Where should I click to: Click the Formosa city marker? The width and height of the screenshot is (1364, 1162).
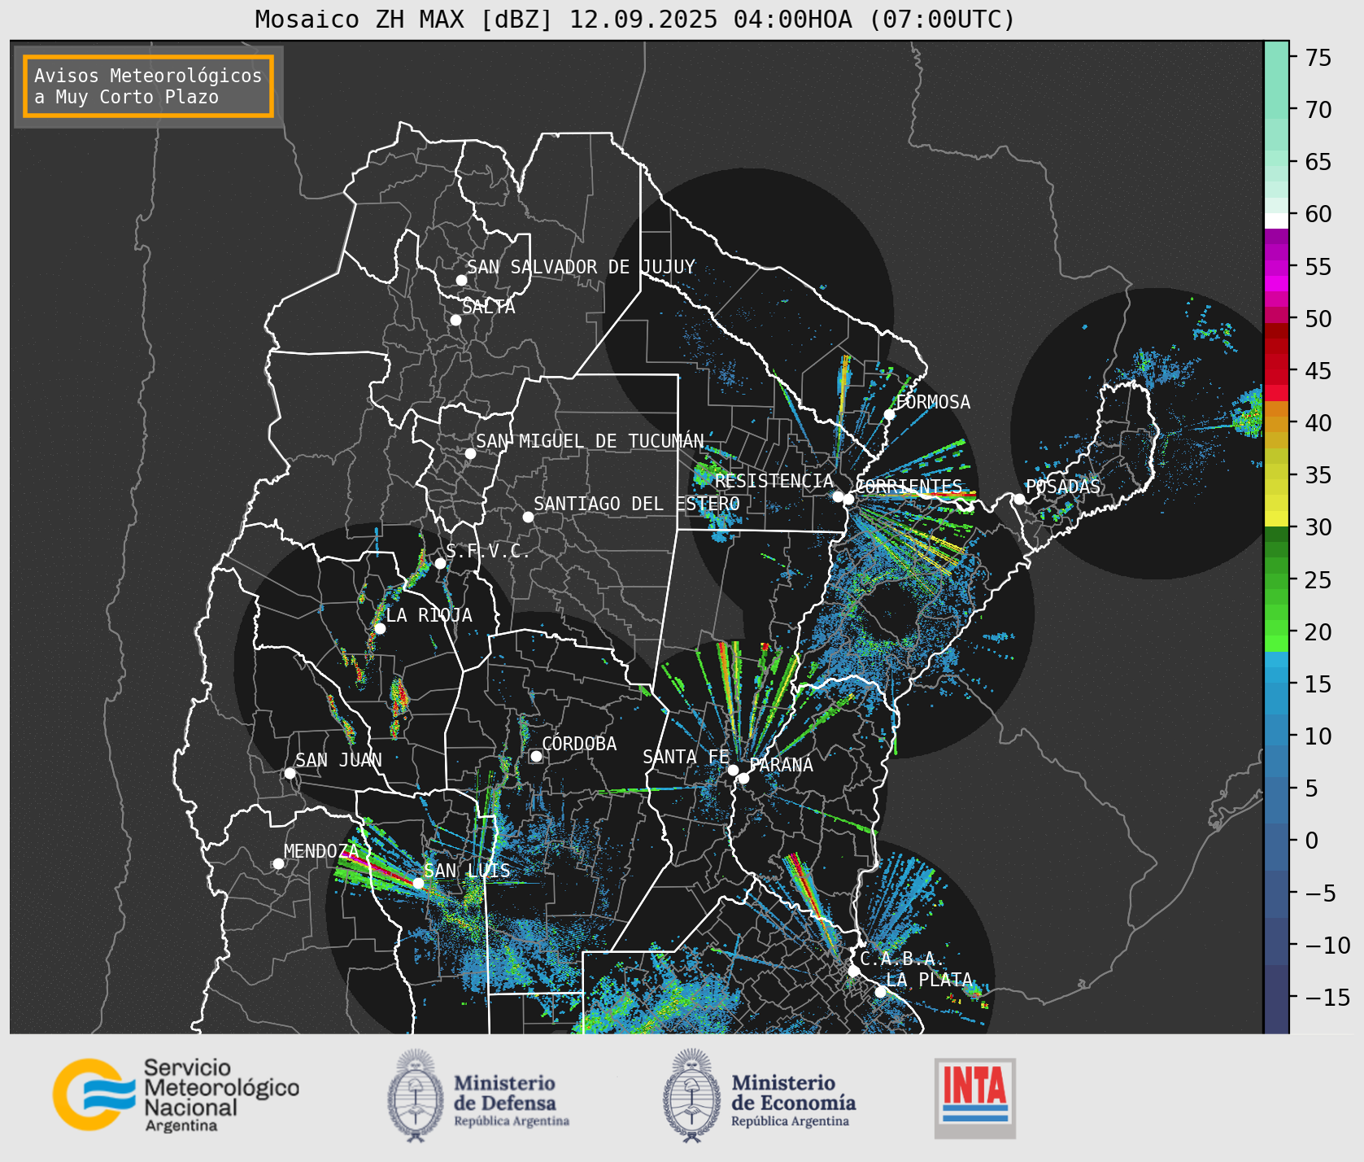890,414
